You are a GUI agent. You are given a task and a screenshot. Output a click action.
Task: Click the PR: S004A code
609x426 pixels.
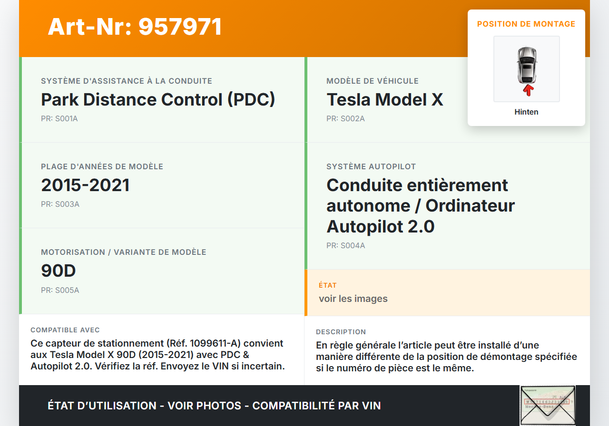(345, 245)
